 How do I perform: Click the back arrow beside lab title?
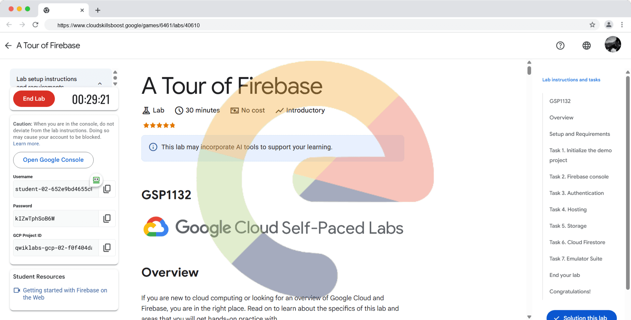point(9,46)
